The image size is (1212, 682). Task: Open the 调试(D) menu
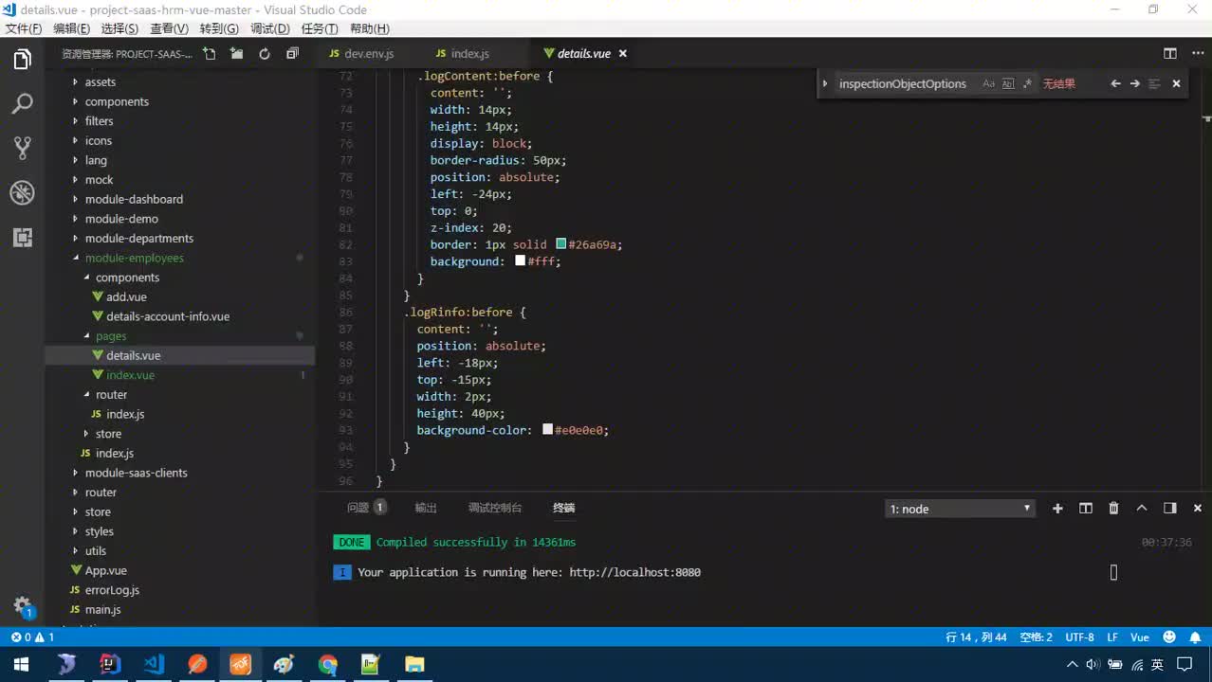coord(270,28)
